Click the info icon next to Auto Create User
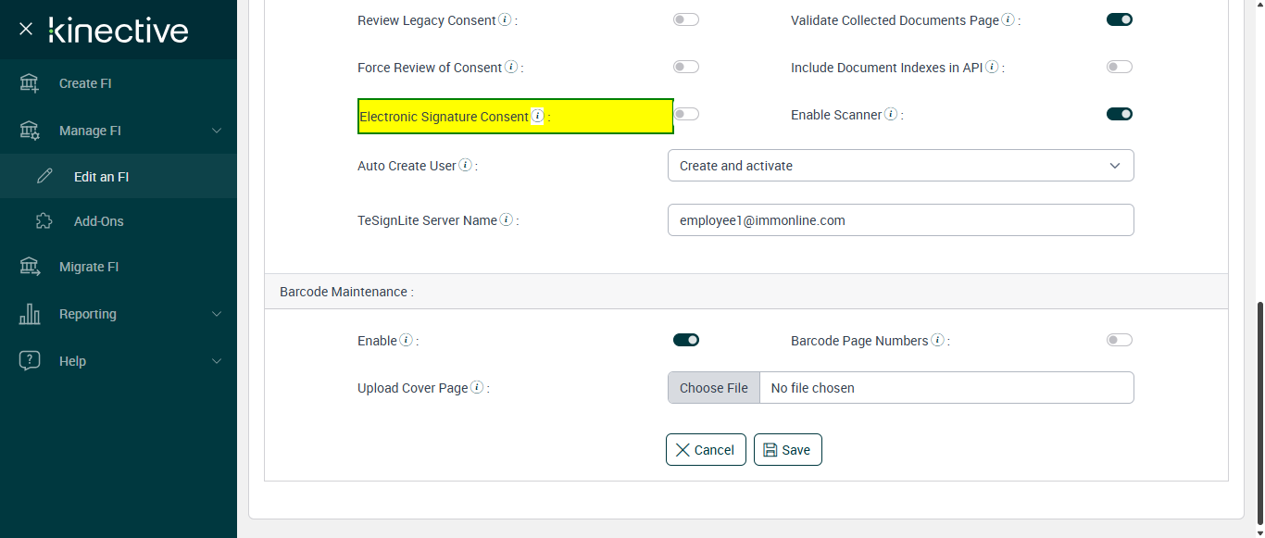This screenshot has width=1265, height=538. click(466, 166)
